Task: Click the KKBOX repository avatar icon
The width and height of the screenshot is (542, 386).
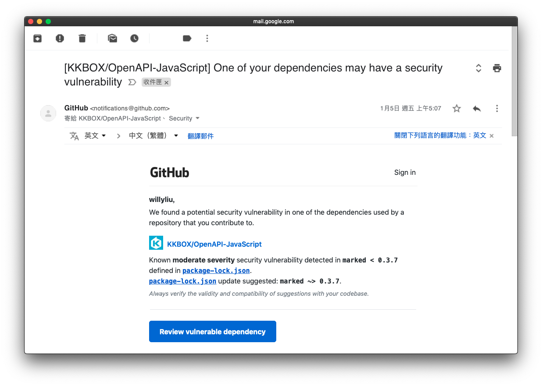Action: pyautogui.click(x=156, y=243)
